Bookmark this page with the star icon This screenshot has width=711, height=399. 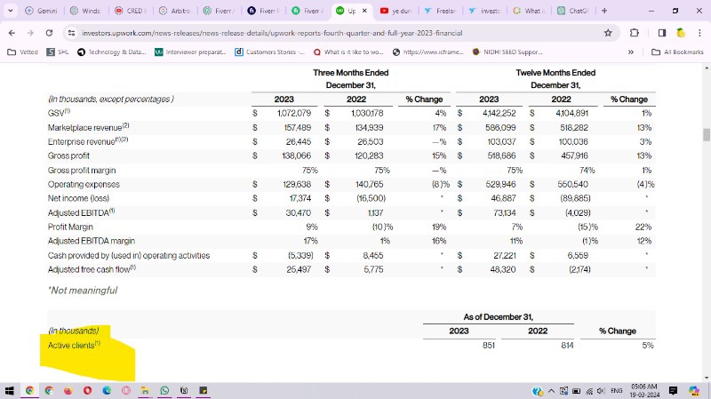tap(608, 33)
